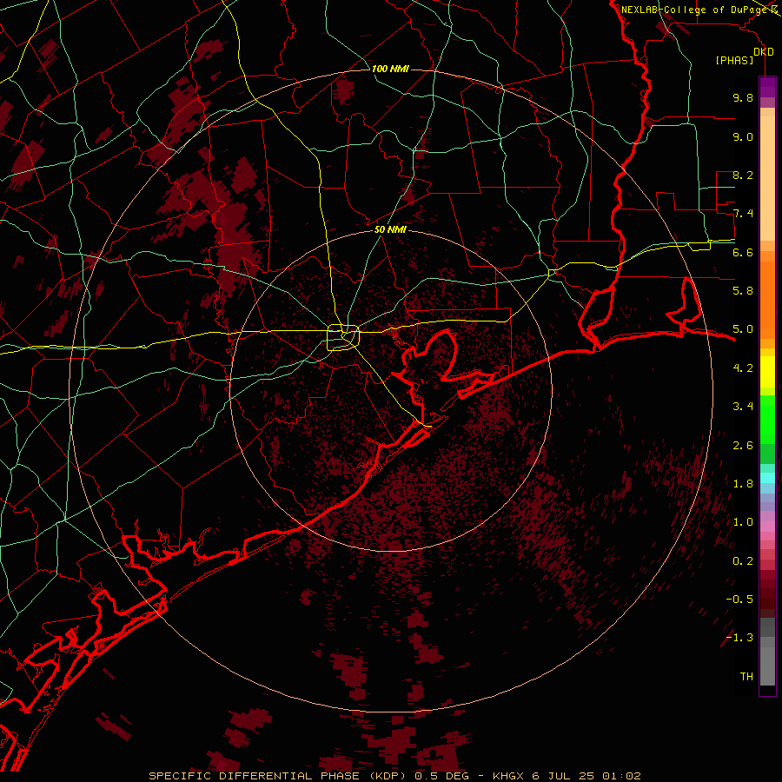Click the 0.2 legend value

pyautogui.click(x=743, y=561)
